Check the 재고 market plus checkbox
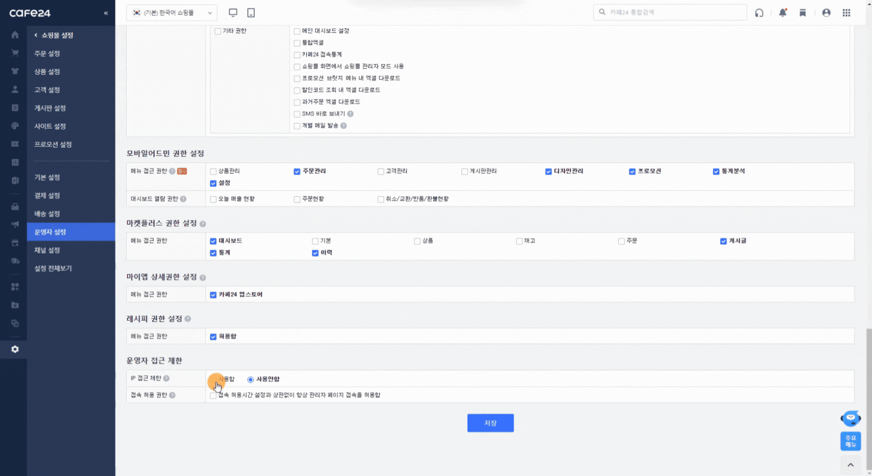872x476 pixels. 519,241
